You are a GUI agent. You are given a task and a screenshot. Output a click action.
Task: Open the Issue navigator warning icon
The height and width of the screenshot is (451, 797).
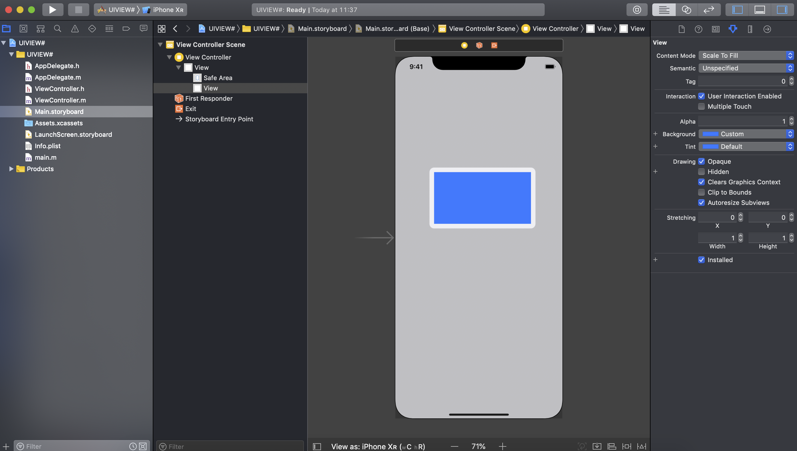(x=75, y=29)
